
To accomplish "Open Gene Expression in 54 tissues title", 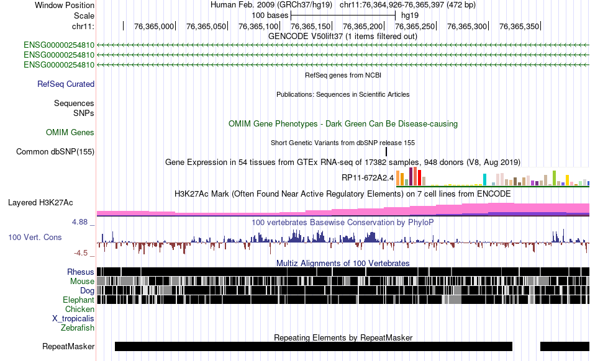I will pos(342,163).
